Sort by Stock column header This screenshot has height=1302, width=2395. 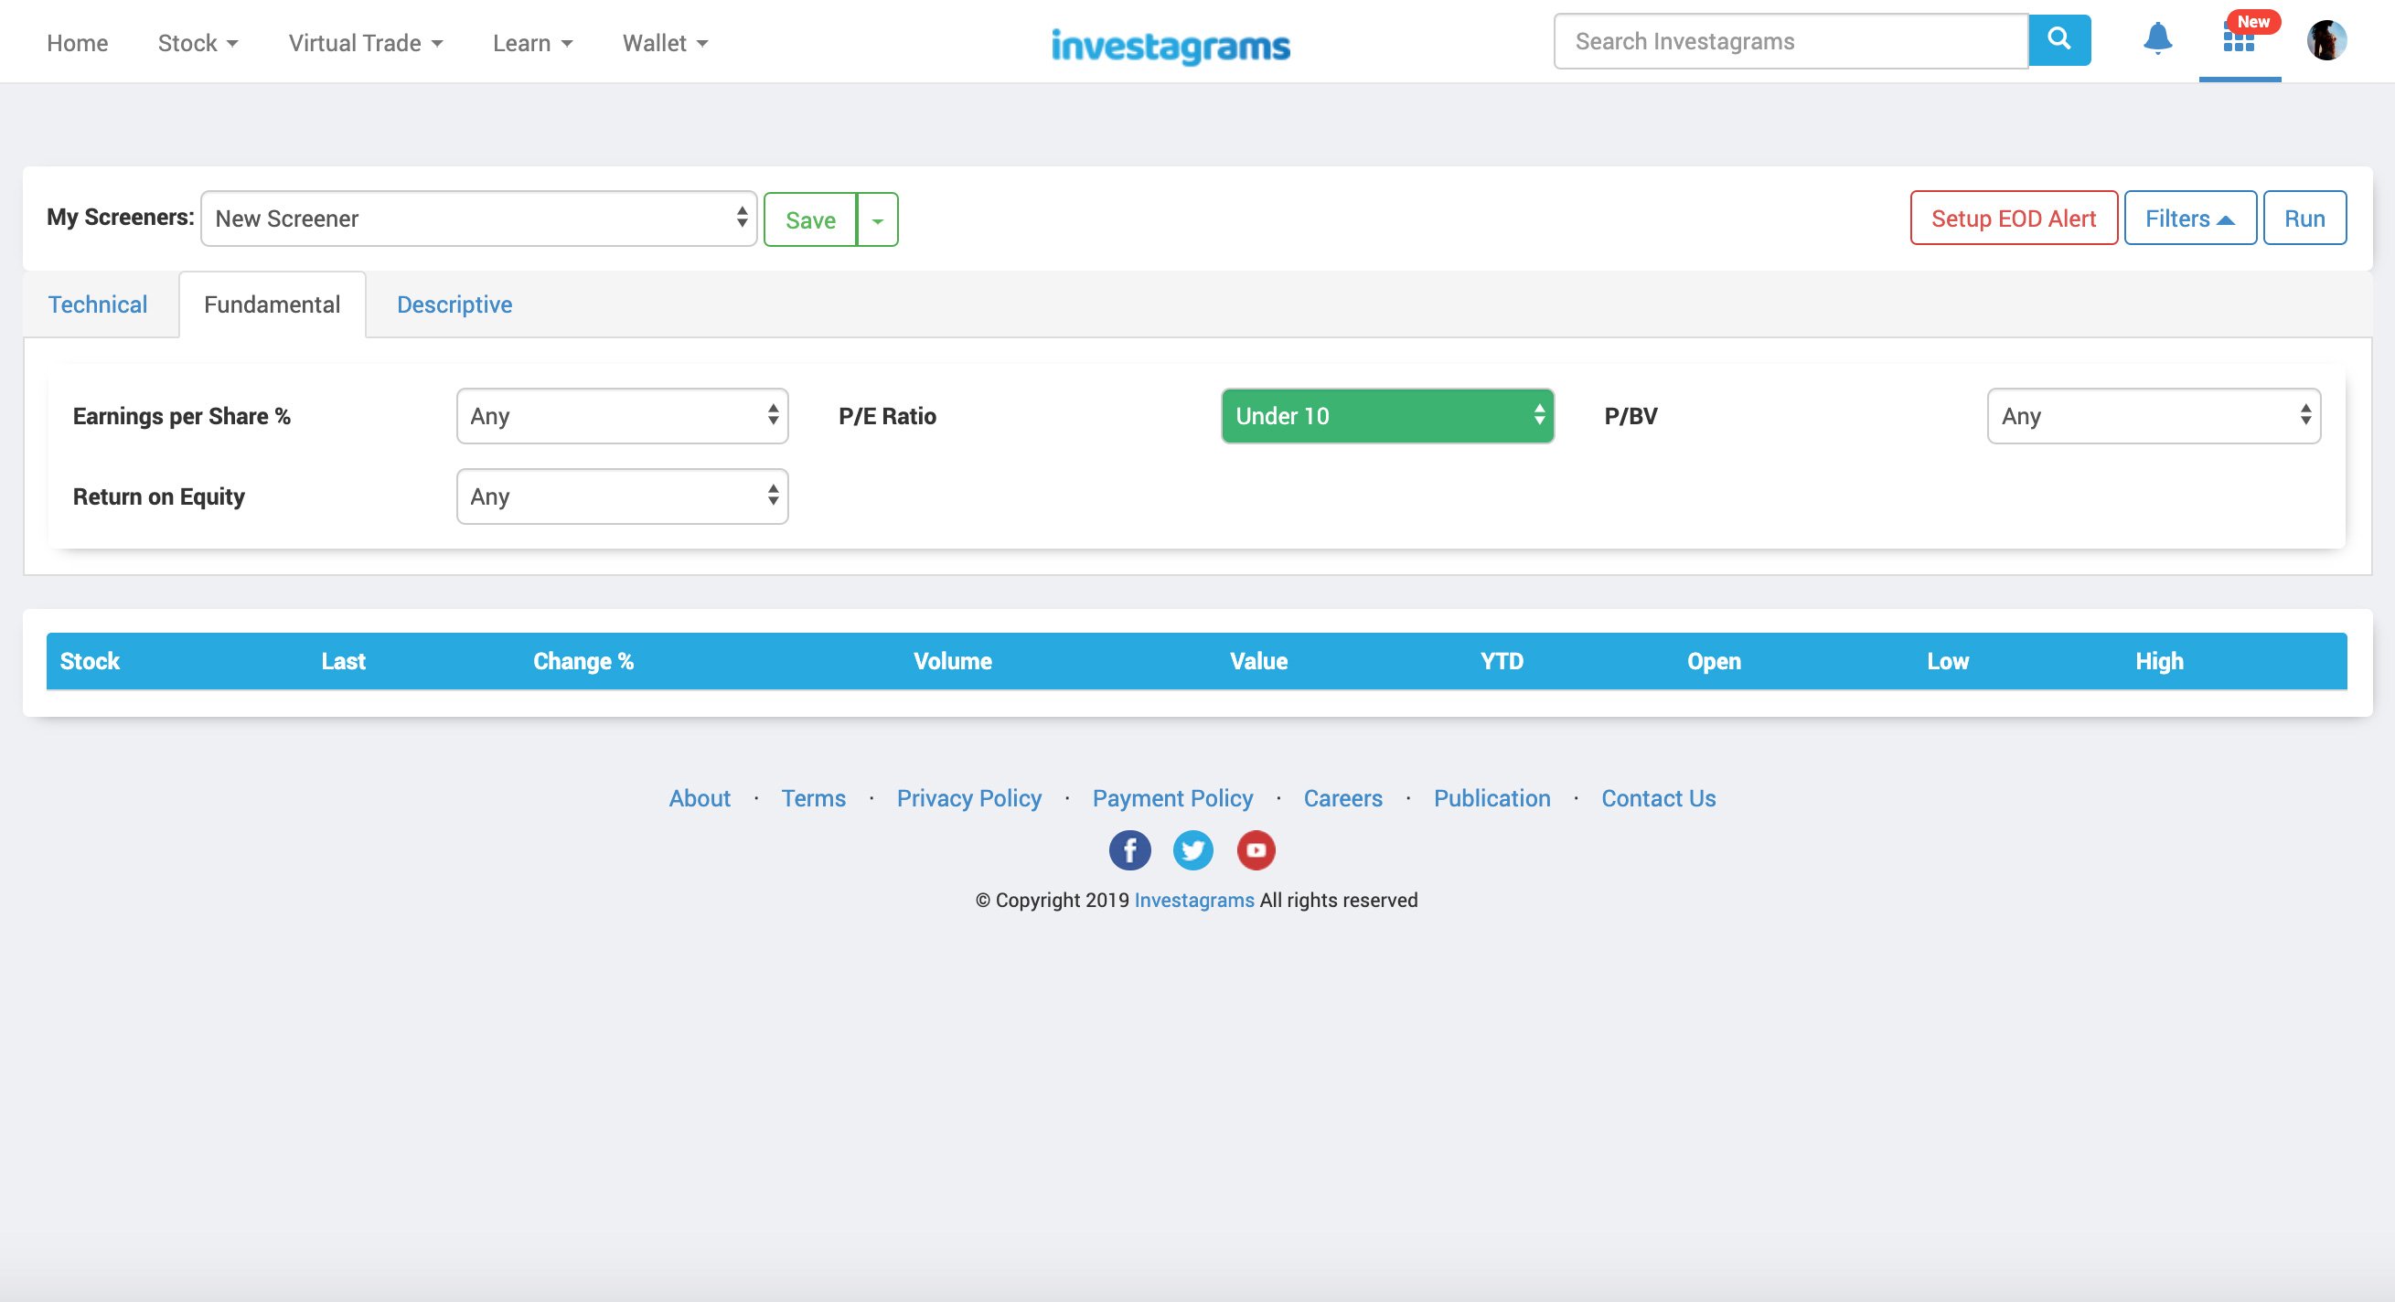pyautogui.click(x=91, y=662)
